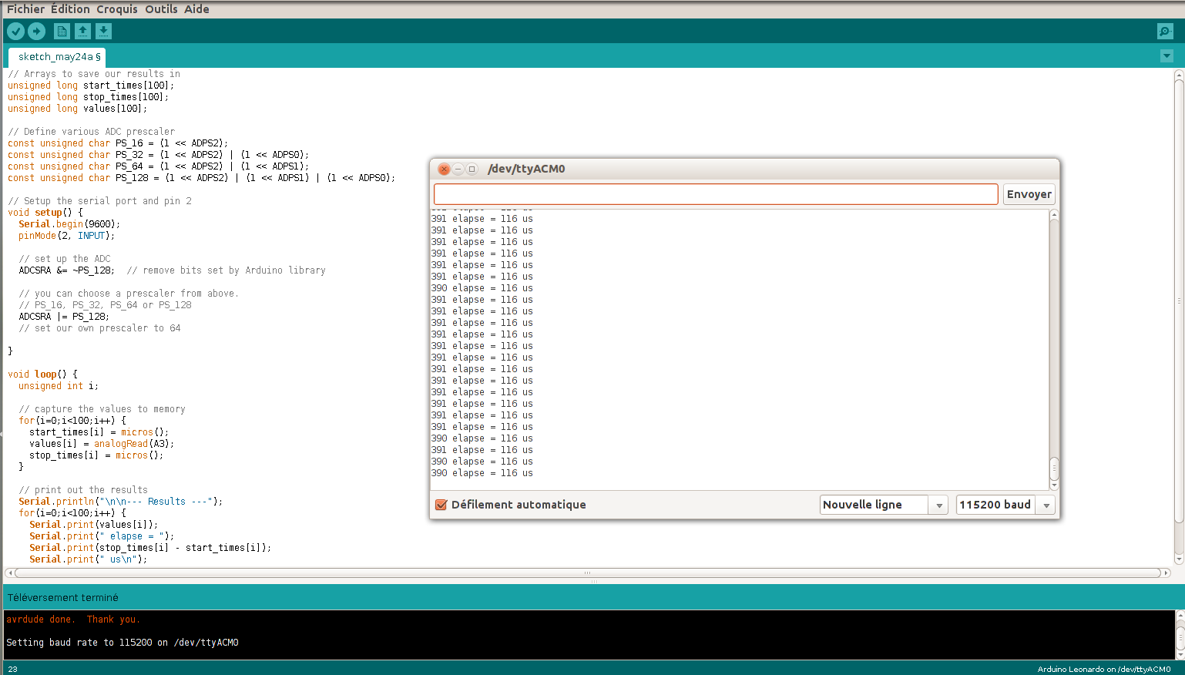Click the code editor vertical scroll down arrow

pyautogui.click(x=1179, y=559)
